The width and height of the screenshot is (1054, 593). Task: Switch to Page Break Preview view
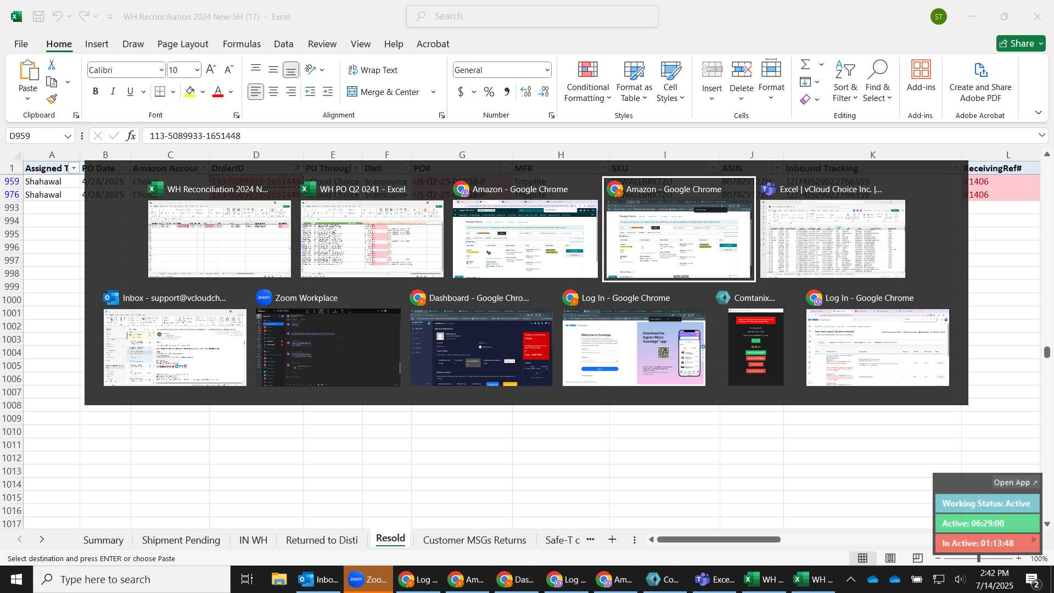[917, 558]
